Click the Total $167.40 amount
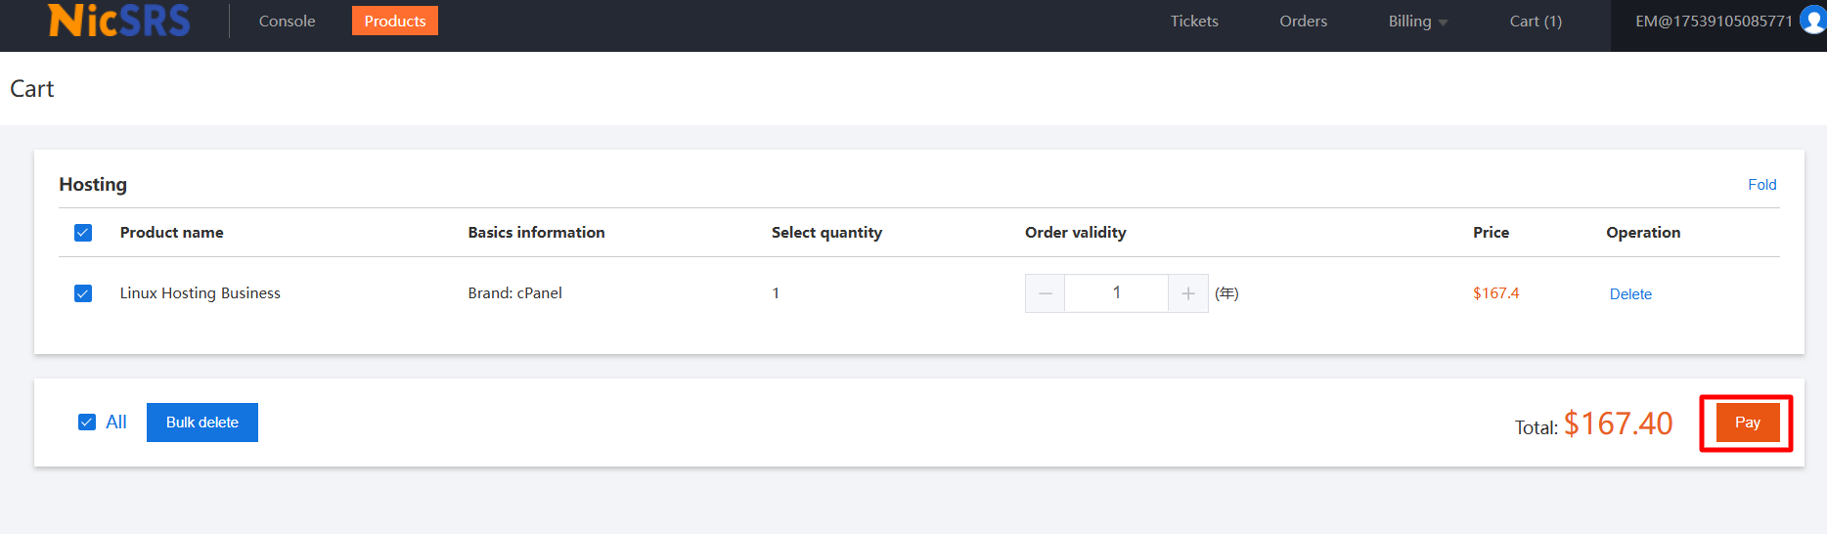 coord(1618,423)
